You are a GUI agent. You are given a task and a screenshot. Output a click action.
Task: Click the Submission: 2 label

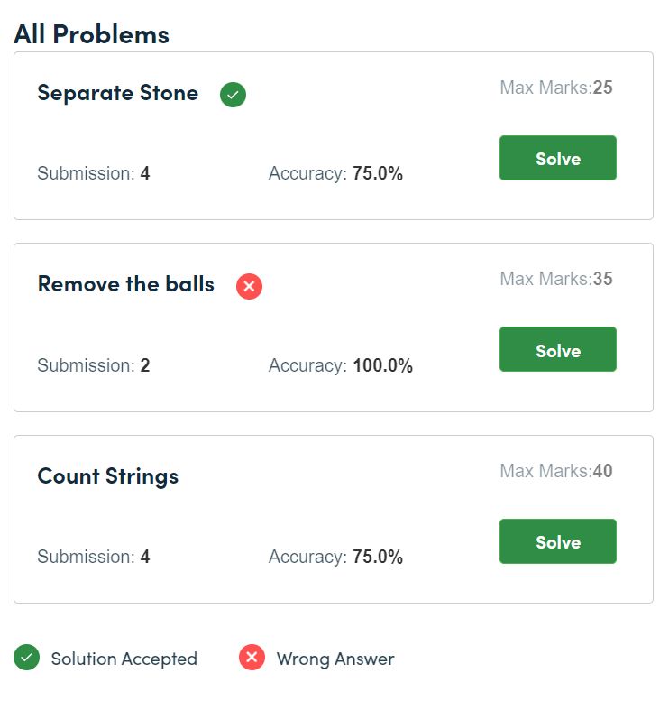[94, 365]
